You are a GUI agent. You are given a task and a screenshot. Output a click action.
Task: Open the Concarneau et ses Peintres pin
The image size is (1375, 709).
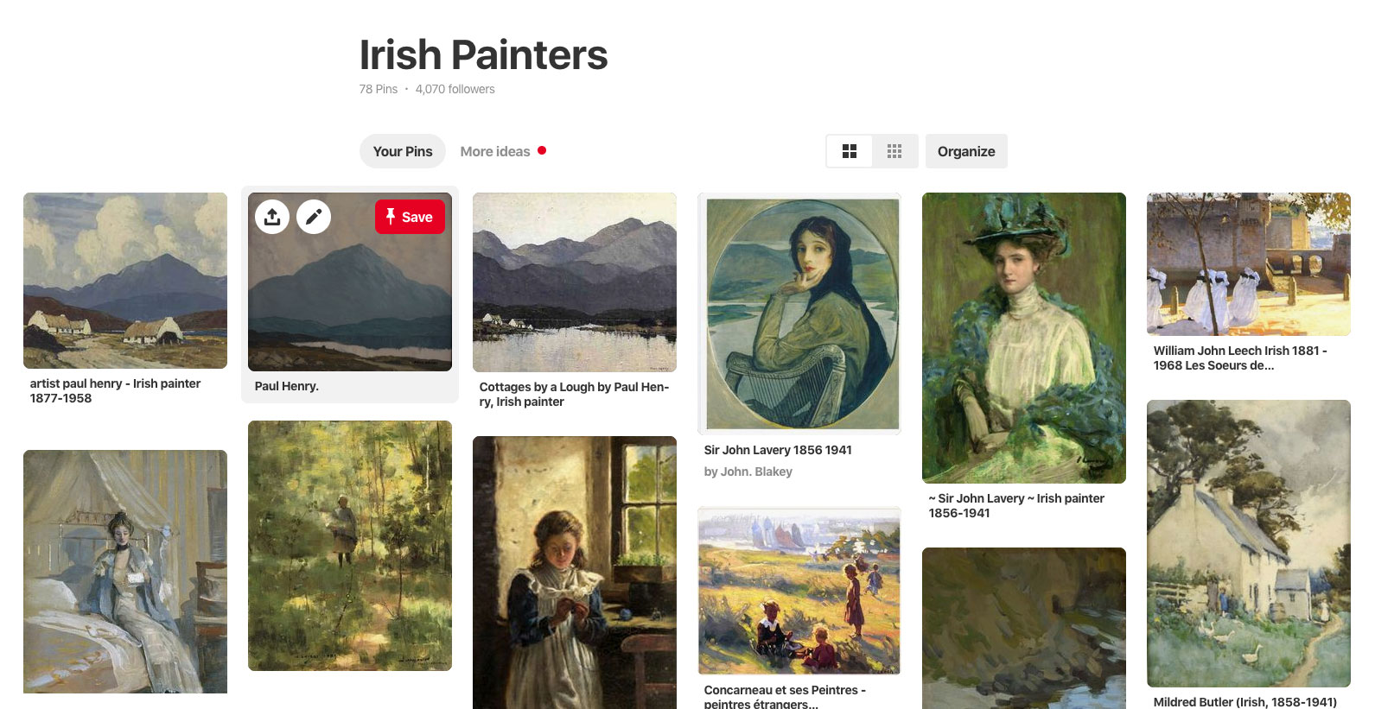[x=799, y=591]
